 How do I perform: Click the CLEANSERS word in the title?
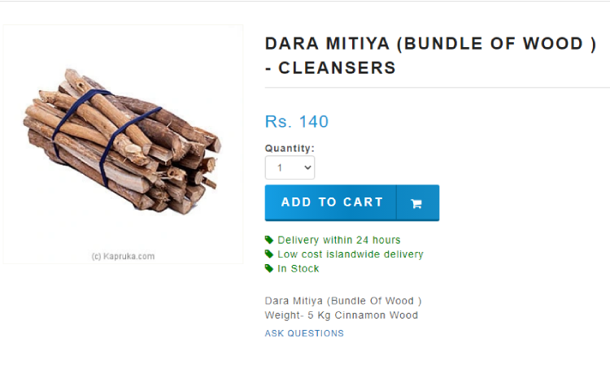point(337,68)
